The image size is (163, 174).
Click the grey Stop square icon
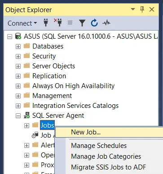click(70, 23)
